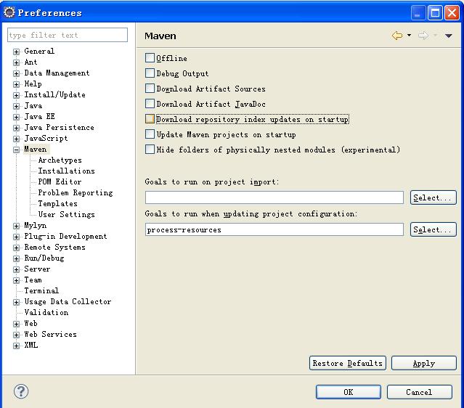Click the forward navigation arrow icon
The width and height of the screenshot is (464, 408).
(423, 36)
